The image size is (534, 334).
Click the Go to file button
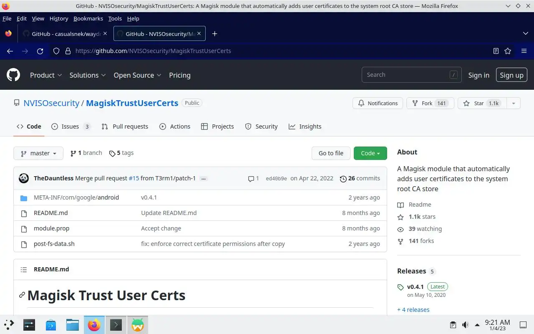tap(331, 153)
